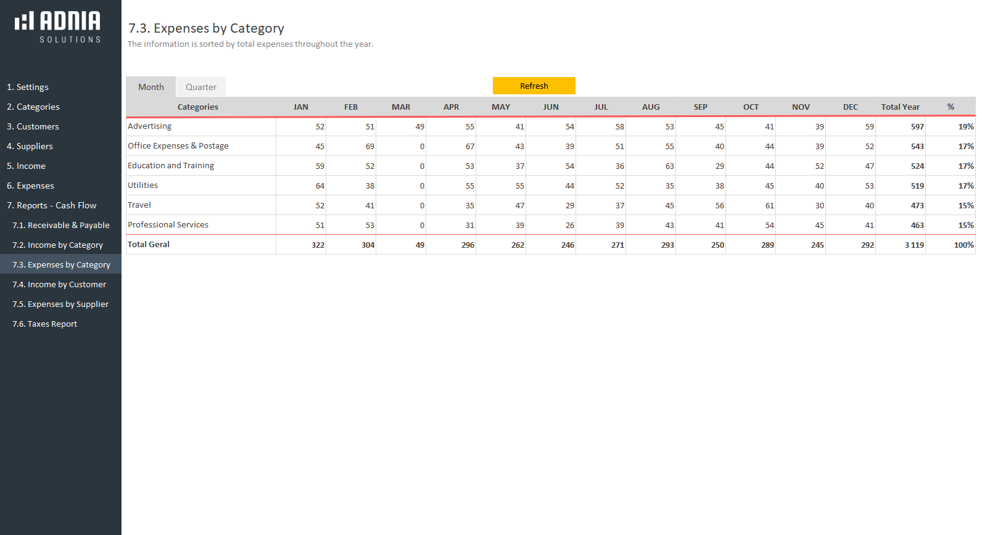Go to Expenses in the sidebar

click(x=30, y=186)
